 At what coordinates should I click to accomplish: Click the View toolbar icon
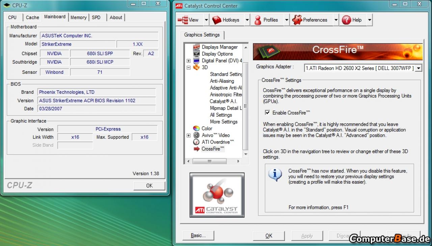pos(183,20)
